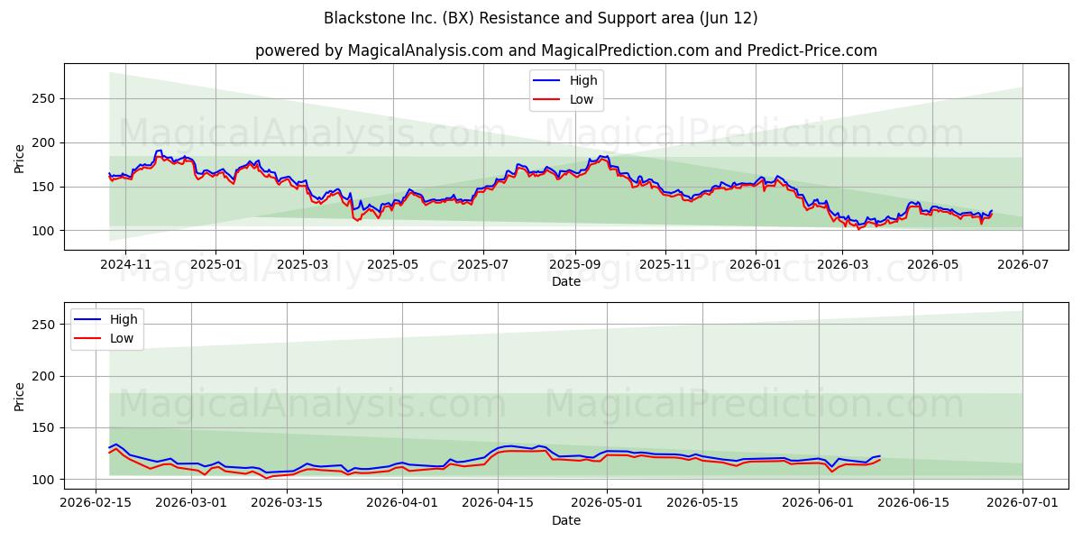
Task: Click the '2024-11' x-axis label in the top chart
Action: (124, 265)
